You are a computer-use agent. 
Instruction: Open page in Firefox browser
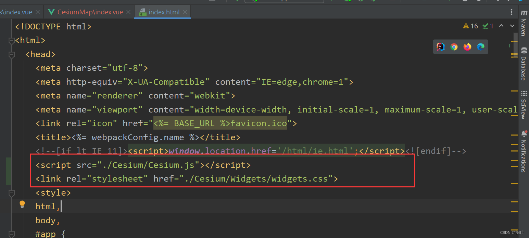[x=467, y=47]
